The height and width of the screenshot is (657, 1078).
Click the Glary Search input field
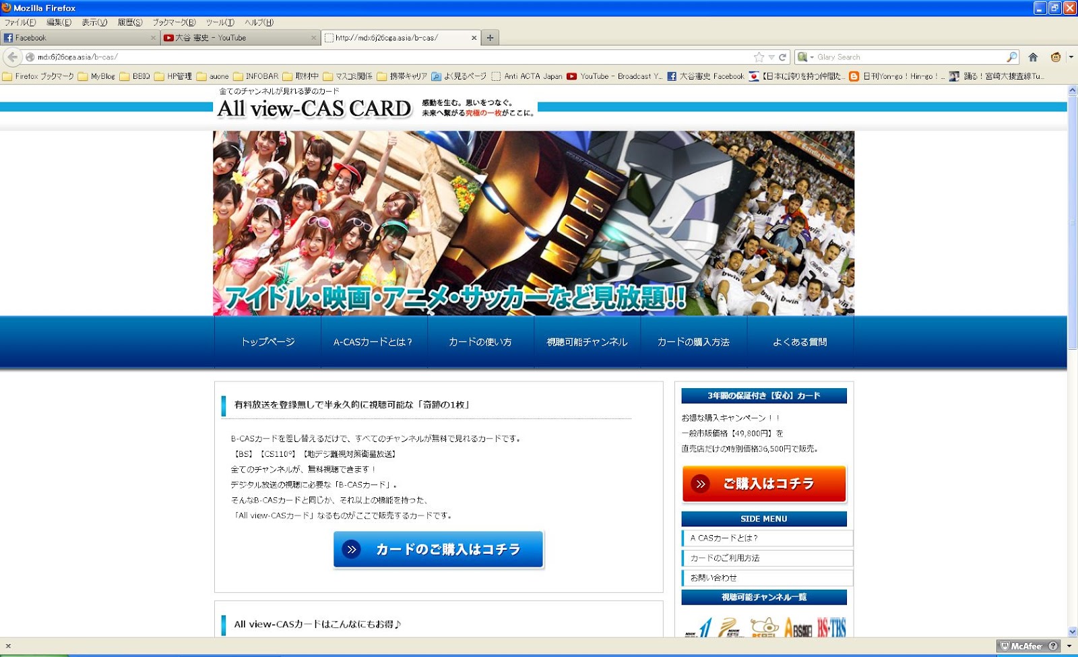tap(910, 57)
